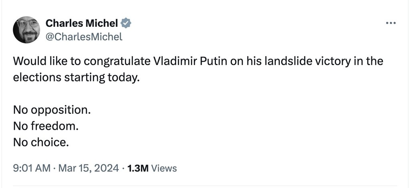Click the 1.3M view count
410x188 pixels.
coord(137,168)
